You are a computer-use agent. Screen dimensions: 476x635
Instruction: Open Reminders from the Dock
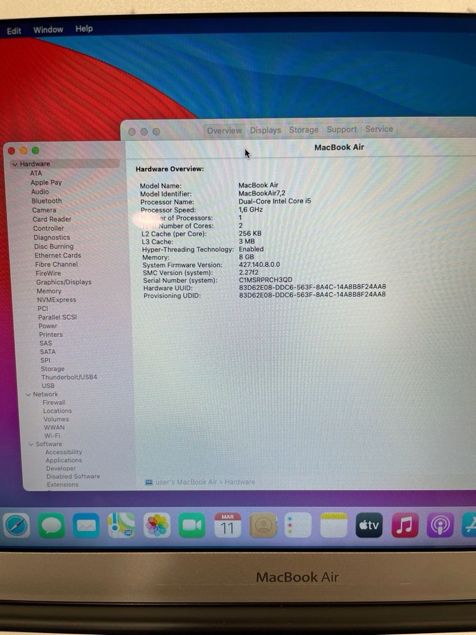click(x=298, y=525)
